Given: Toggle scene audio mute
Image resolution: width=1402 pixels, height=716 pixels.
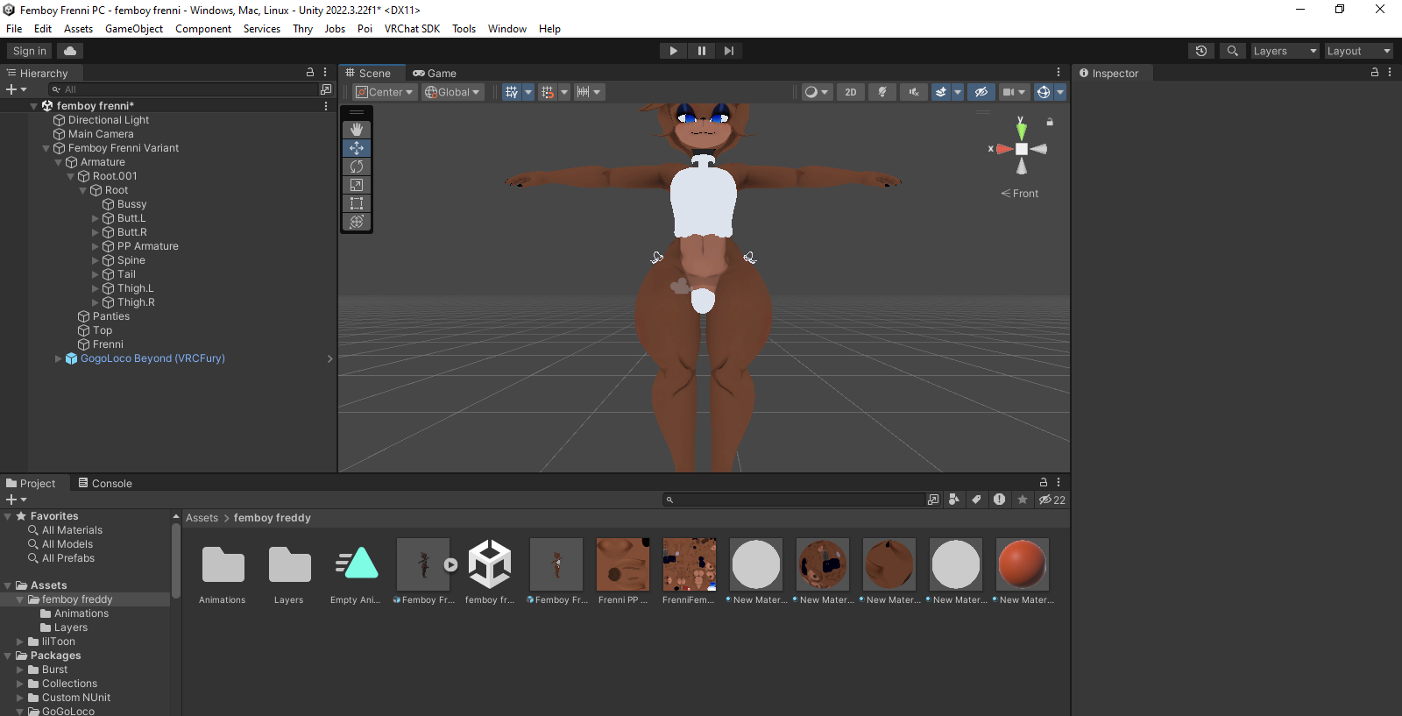Looking at the screenshot, I should (x=914, y=92).
